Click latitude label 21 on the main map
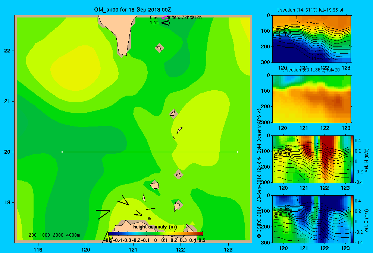 tap(7, 101)
